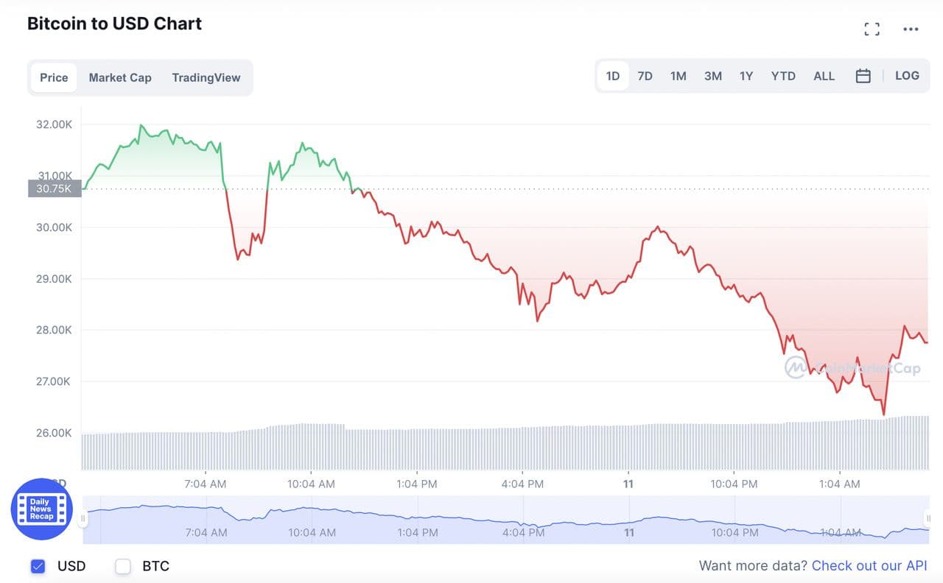The image size is (943, 583).
Task: Click the left handle of range navigator
Action: (x=83, y=519)
